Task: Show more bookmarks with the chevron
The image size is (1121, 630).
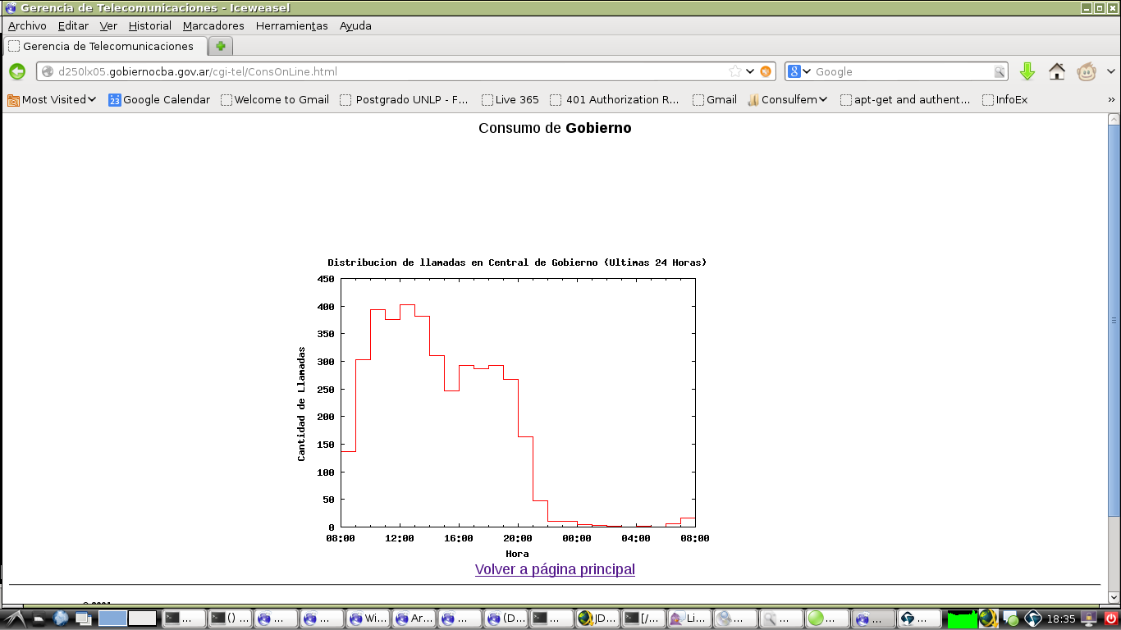Action: point(1111,99)
